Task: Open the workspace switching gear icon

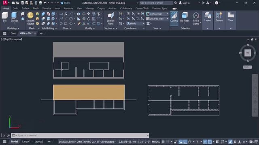Action: click(251, 142)
